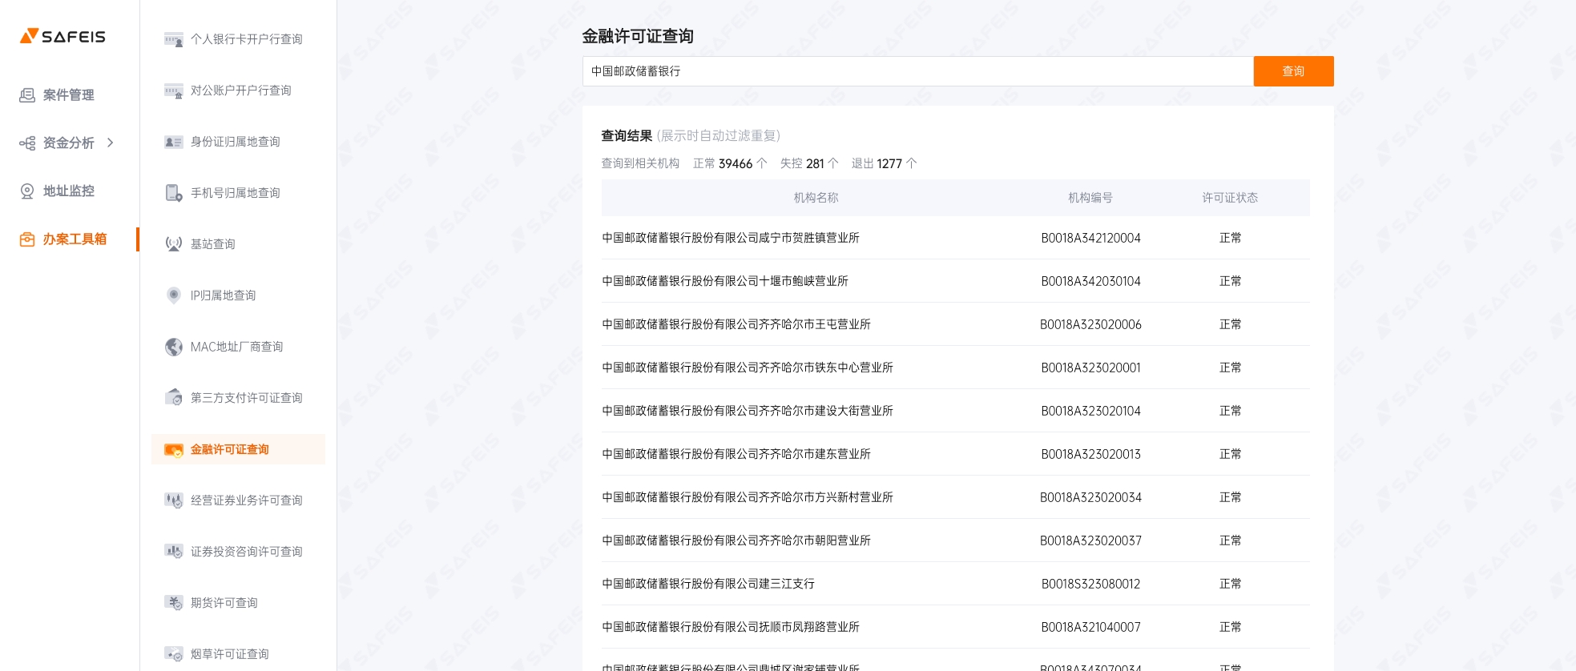The height and width of the screenshot is (671, 1576).
Task: Open 身份证归属地查询 tool
Action: tap(235, 142)
